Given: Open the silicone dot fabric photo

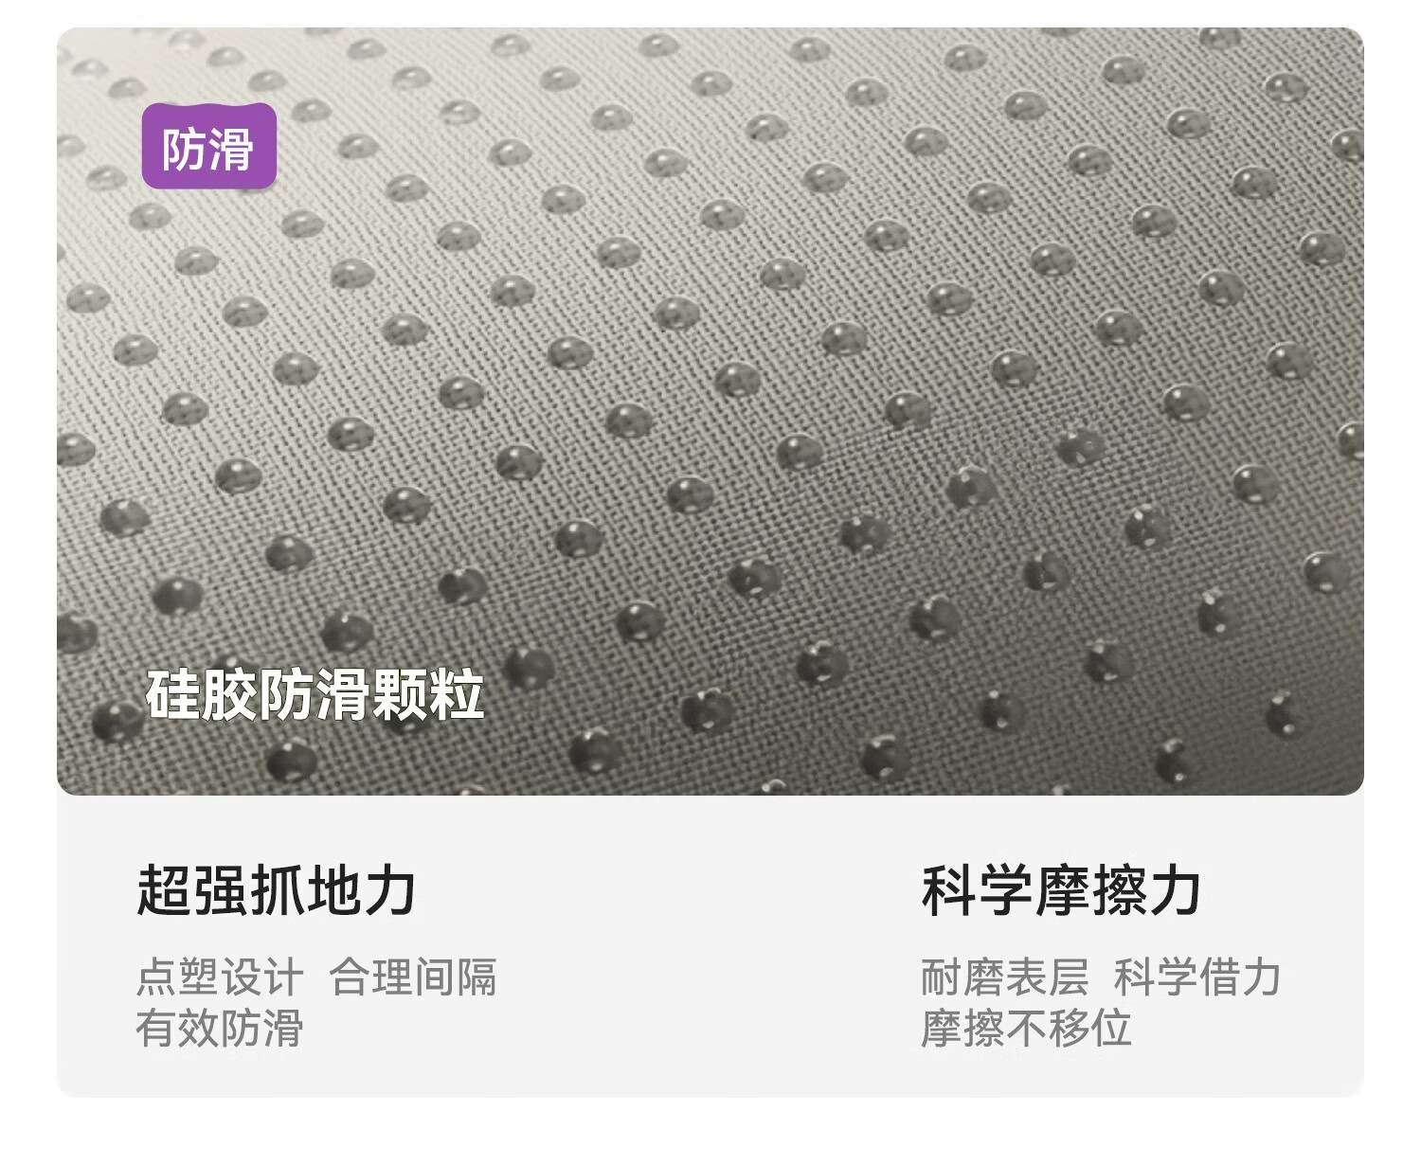Looking at the screenshot, I should pos(710,411).
